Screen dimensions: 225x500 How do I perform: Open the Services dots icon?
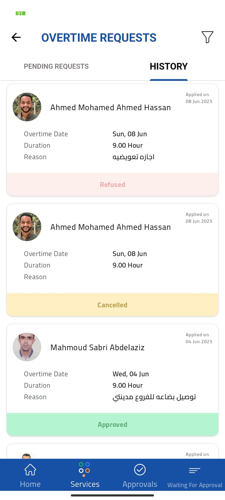point(84,469)
